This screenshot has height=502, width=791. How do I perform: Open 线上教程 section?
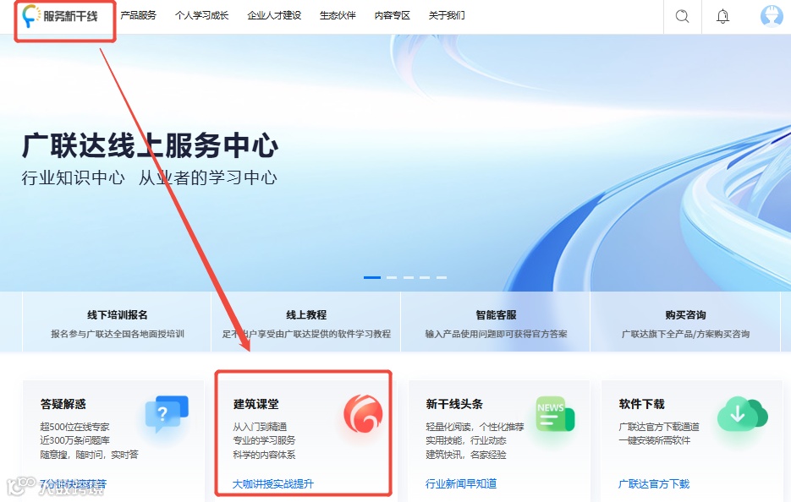coord(306,321)
